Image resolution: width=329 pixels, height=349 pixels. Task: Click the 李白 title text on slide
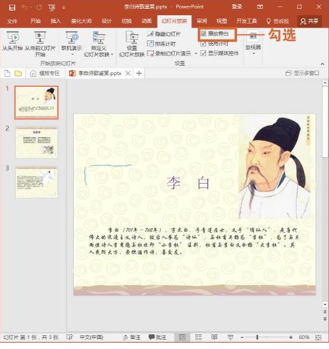click(x=189, y=183)
